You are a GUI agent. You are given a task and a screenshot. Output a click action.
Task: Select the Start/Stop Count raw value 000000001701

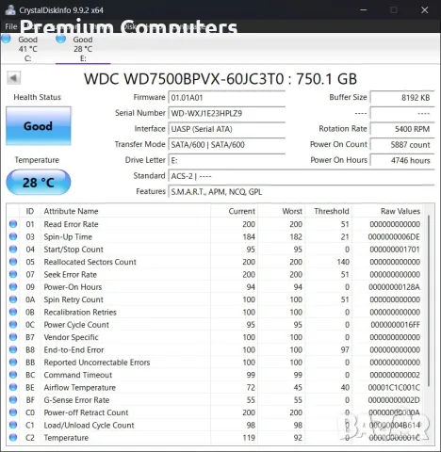[395, 250]
